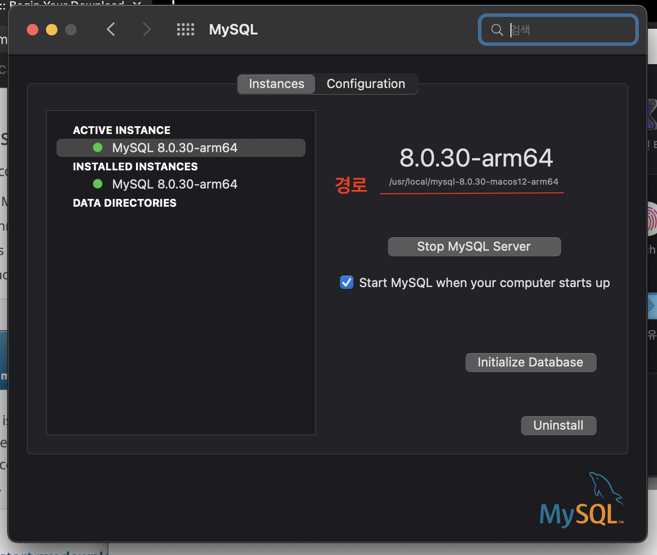The height and width of the screenshot is (555, 657).
Task: Switch to the Instances tab
Action: [276, 84]
